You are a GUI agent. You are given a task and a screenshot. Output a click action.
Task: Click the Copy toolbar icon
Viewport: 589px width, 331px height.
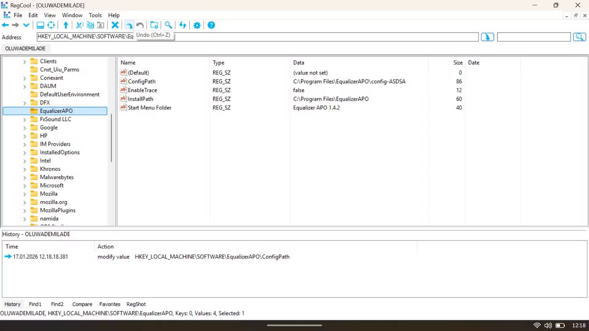coord(90,25)
